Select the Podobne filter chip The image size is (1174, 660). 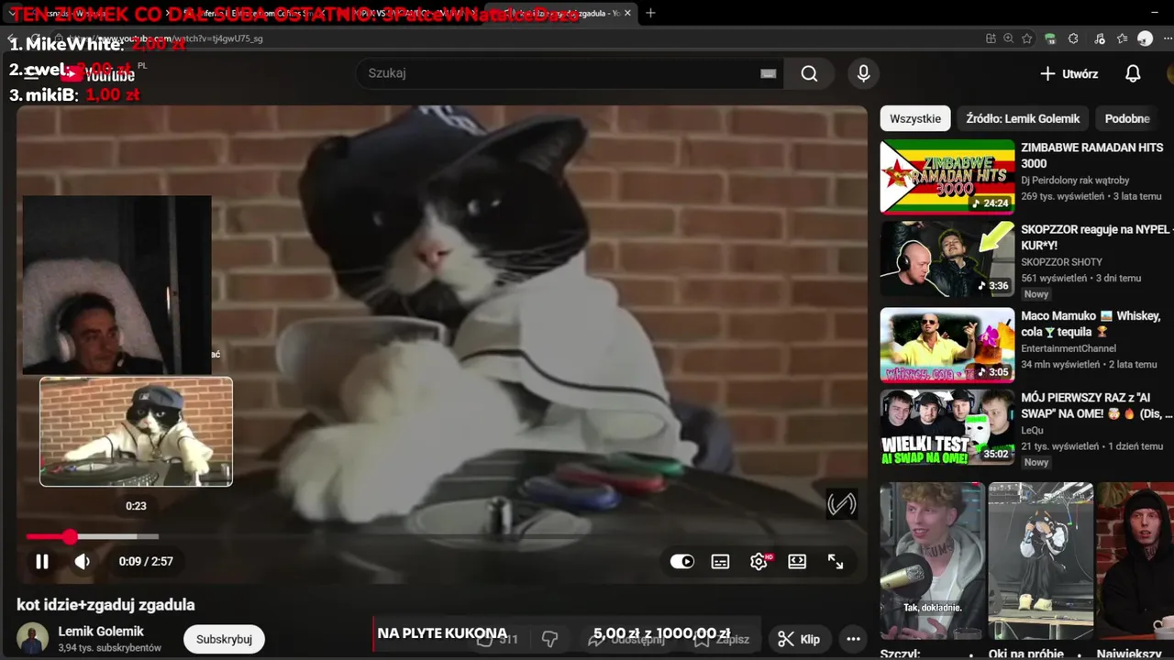coord(1127,118)
